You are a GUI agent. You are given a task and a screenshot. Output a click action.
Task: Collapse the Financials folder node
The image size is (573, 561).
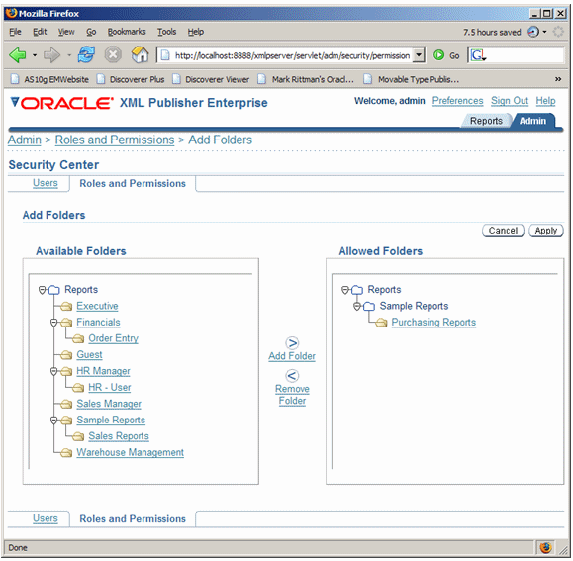click(x=53, y=323)
